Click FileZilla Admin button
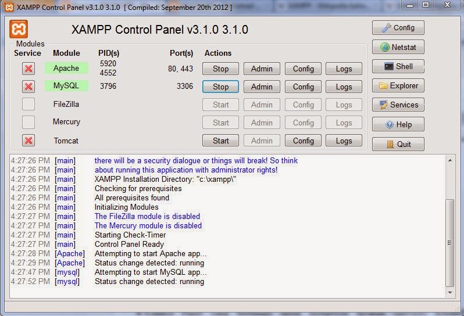 [262, 105]
